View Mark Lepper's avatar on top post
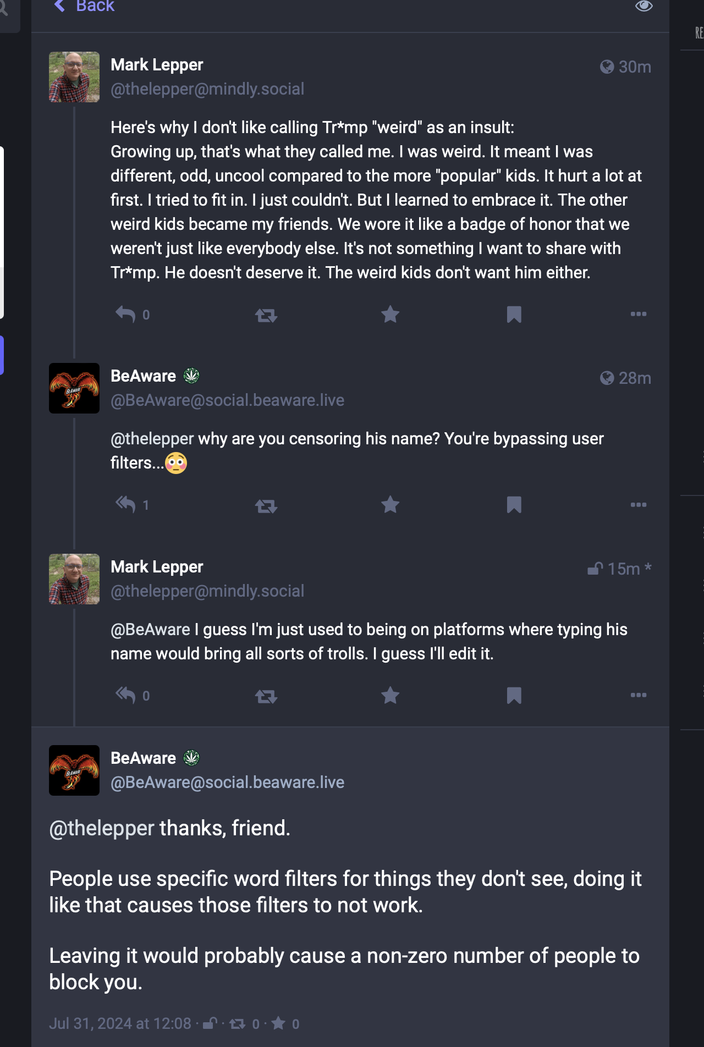704x1047 pixels. (x=74, y=77)
